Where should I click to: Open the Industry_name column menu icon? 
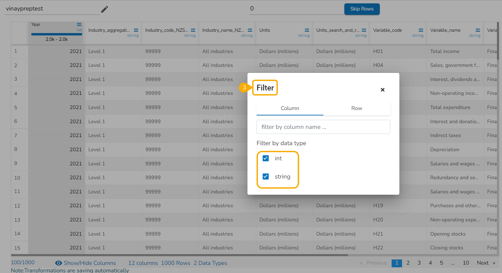250,30
